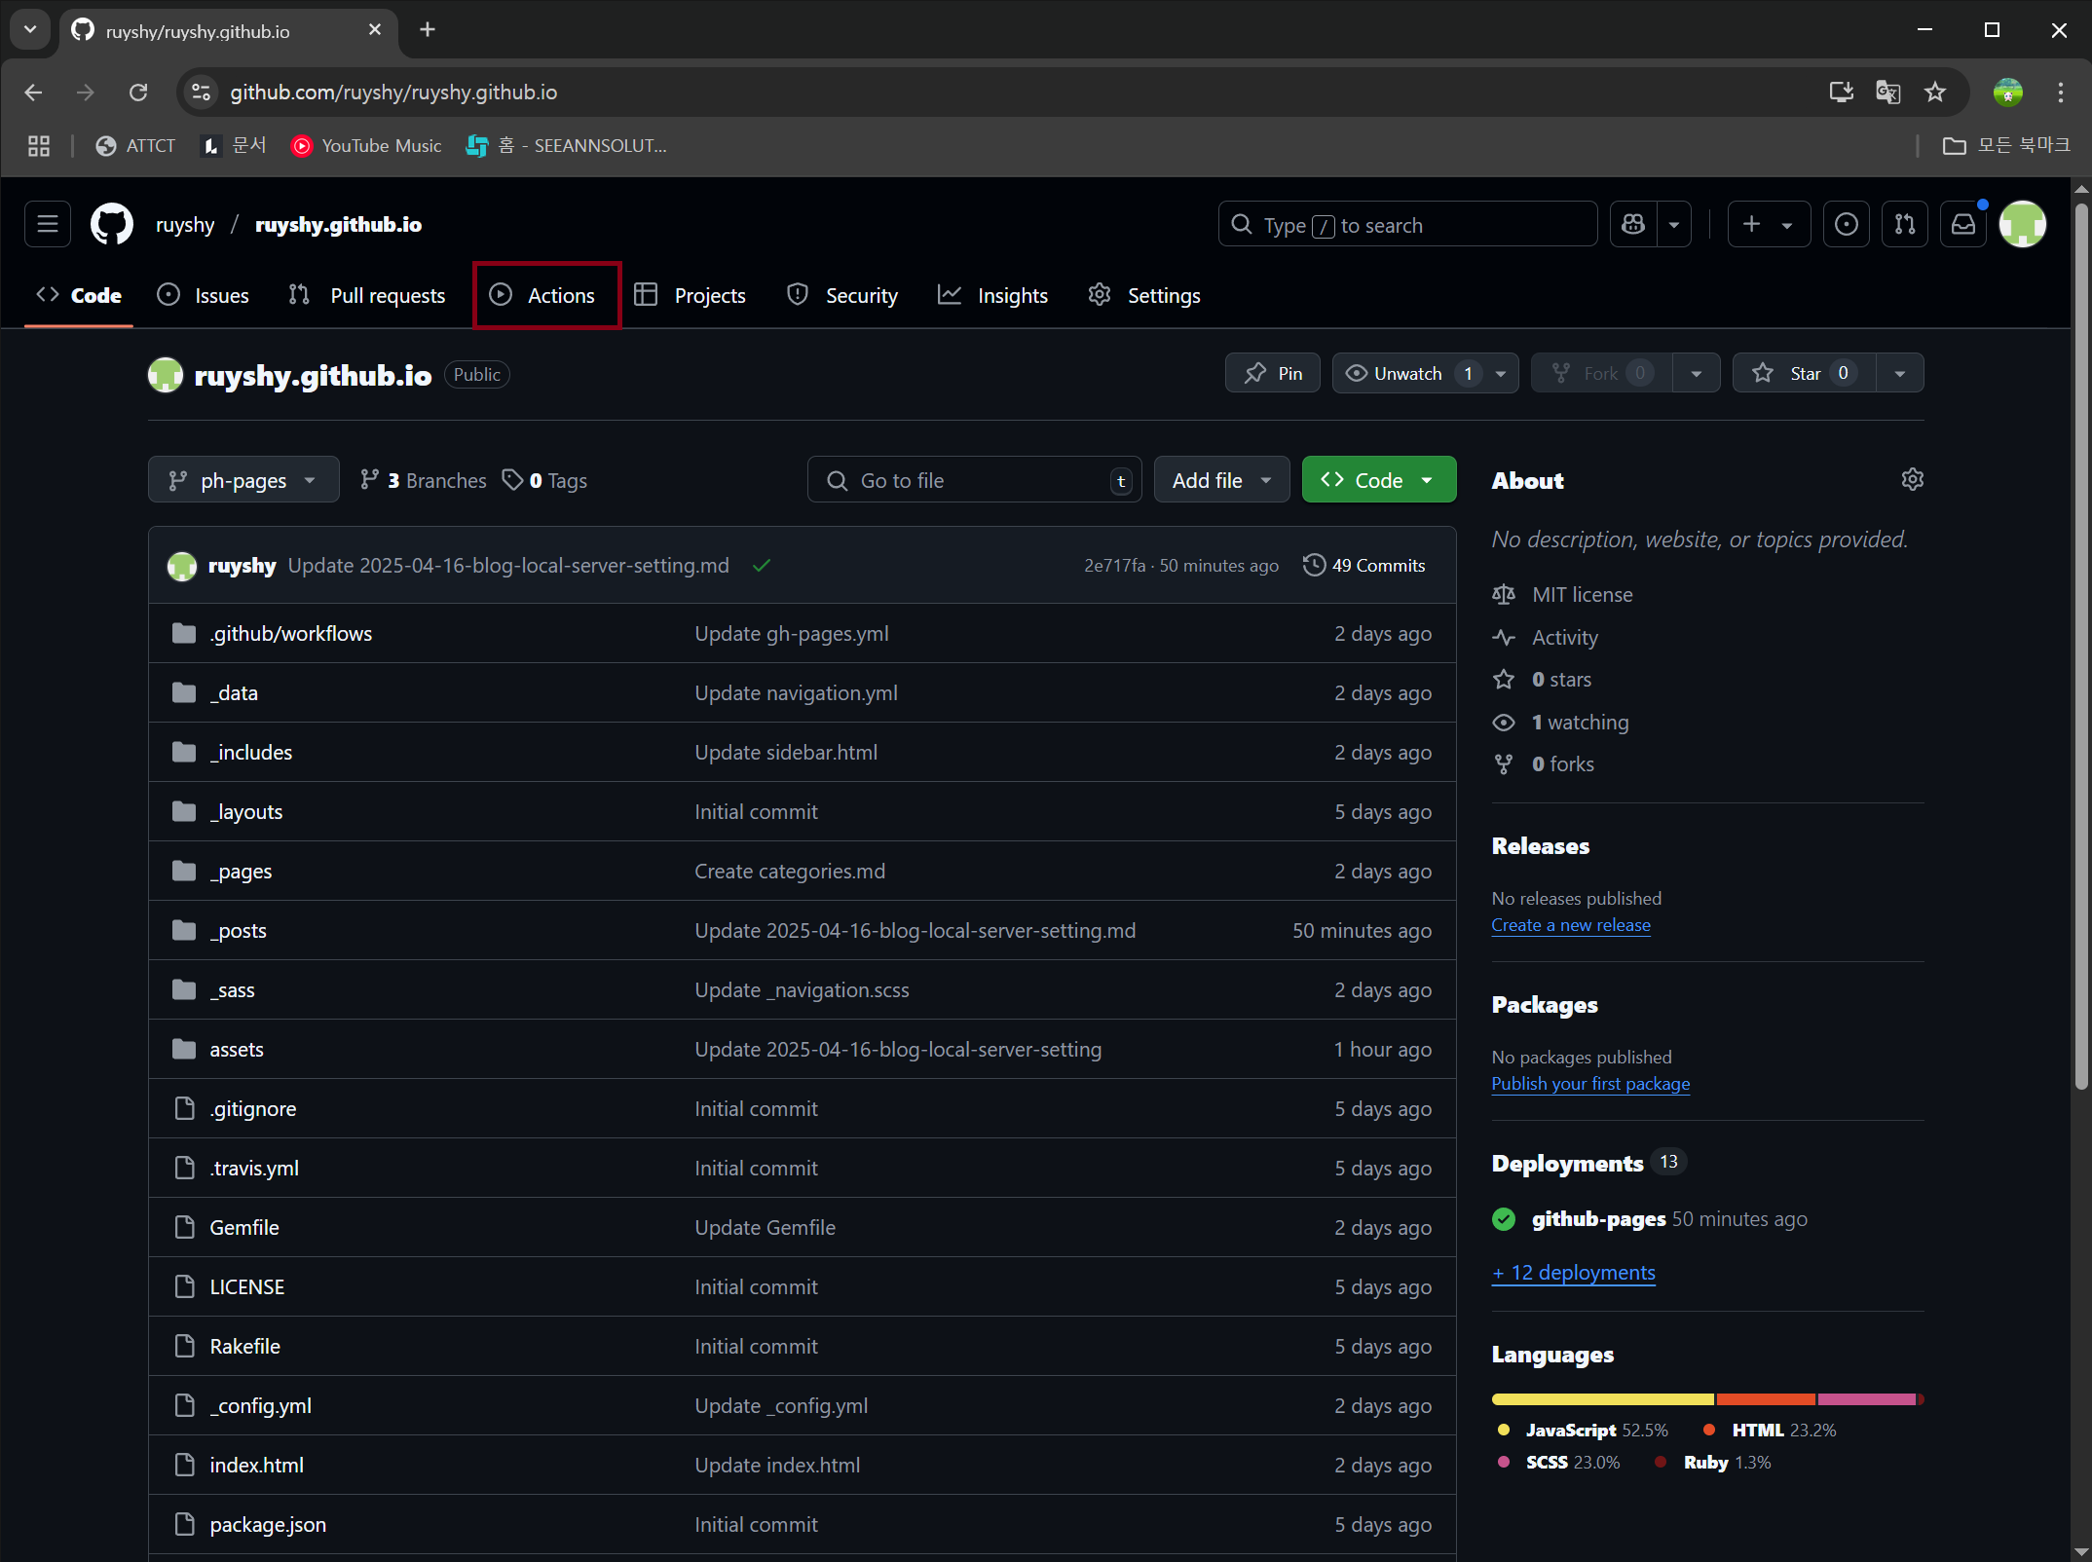This screenshot has height=1562, width=2092.
Task: Open the global navigation hamburger menu
Action: point(47,224)
